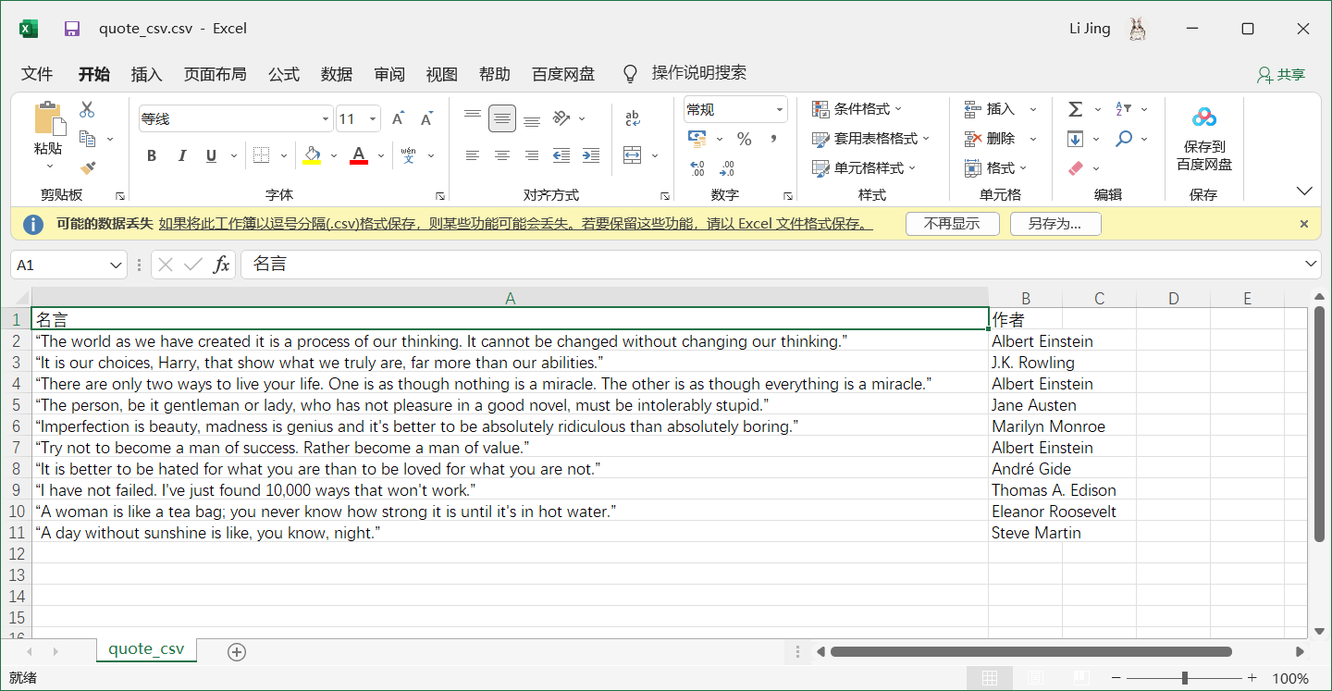Click the 共享 share button

click(1281, 75)
